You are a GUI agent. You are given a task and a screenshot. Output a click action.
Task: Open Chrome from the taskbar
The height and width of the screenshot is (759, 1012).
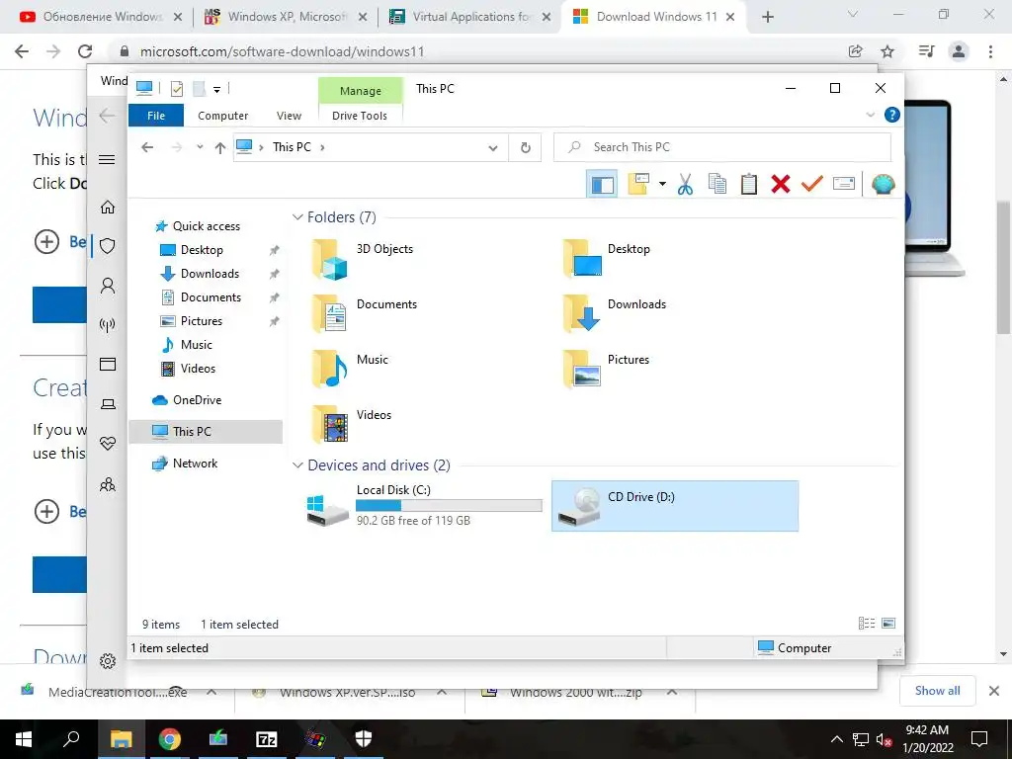170,739
